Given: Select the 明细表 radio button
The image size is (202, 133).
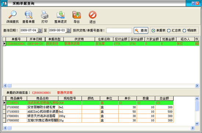Looking at the screenshot, I should (x=184, y=30).
